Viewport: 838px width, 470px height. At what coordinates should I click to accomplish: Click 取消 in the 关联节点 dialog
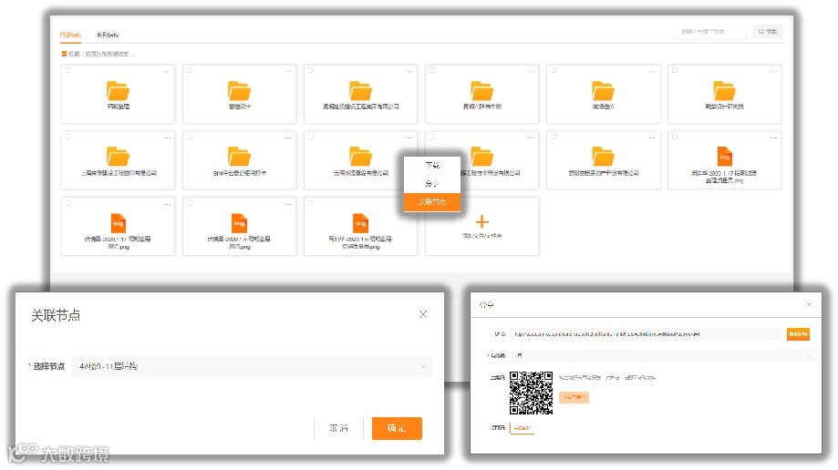pyautogui.click(x=338, y=428)
